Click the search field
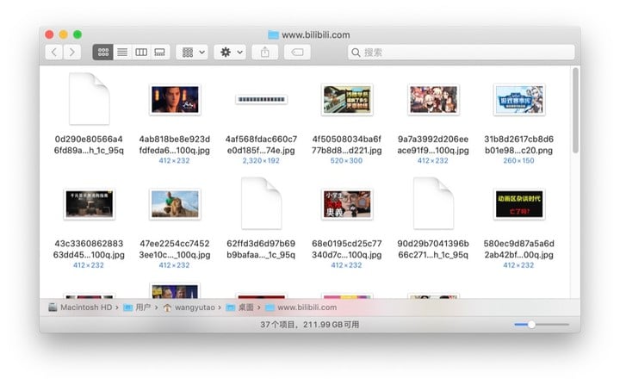 click(461, 53)
